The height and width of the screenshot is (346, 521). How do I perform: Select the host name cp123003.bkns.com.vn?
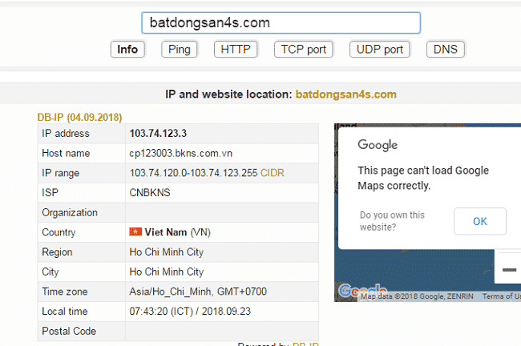(181, 154)
